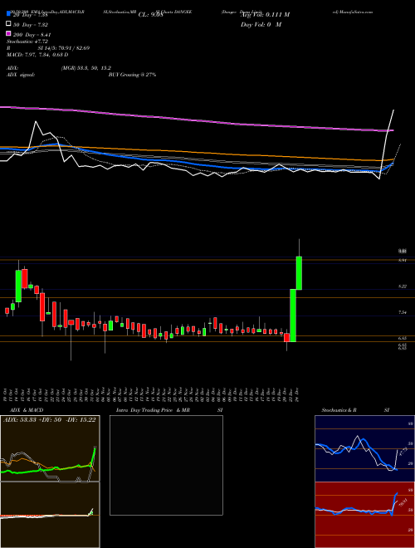415x548 pixels.
Task: Click the 7.54 price axis label
Action: pos(402,312)
